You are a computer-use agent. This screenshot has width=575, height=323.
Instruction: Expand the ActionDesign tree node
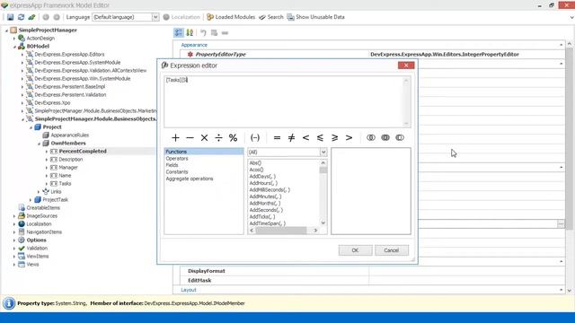14,39
